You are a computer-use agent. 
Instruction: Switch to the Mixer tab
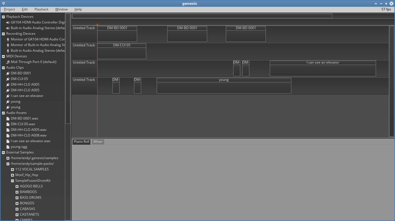tap(98, 142)
